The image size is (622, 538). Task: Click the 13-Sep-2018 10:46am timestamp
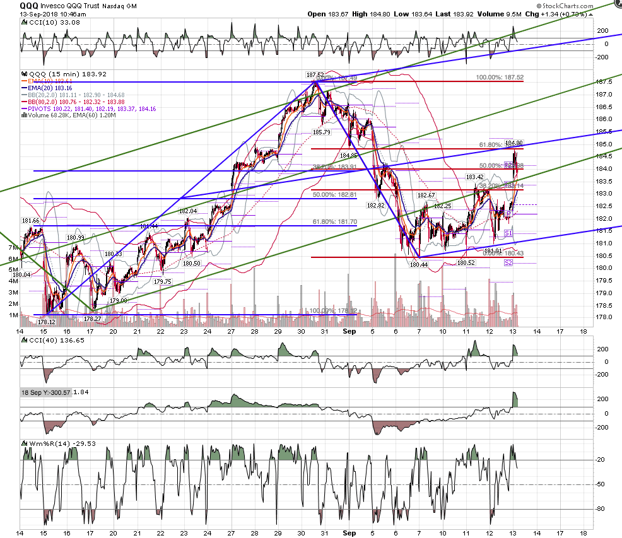(x=53, y=15)
